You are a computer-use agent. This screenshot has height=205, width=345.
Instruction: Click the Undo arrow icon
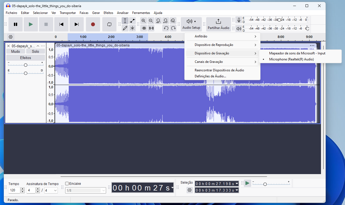166,28
